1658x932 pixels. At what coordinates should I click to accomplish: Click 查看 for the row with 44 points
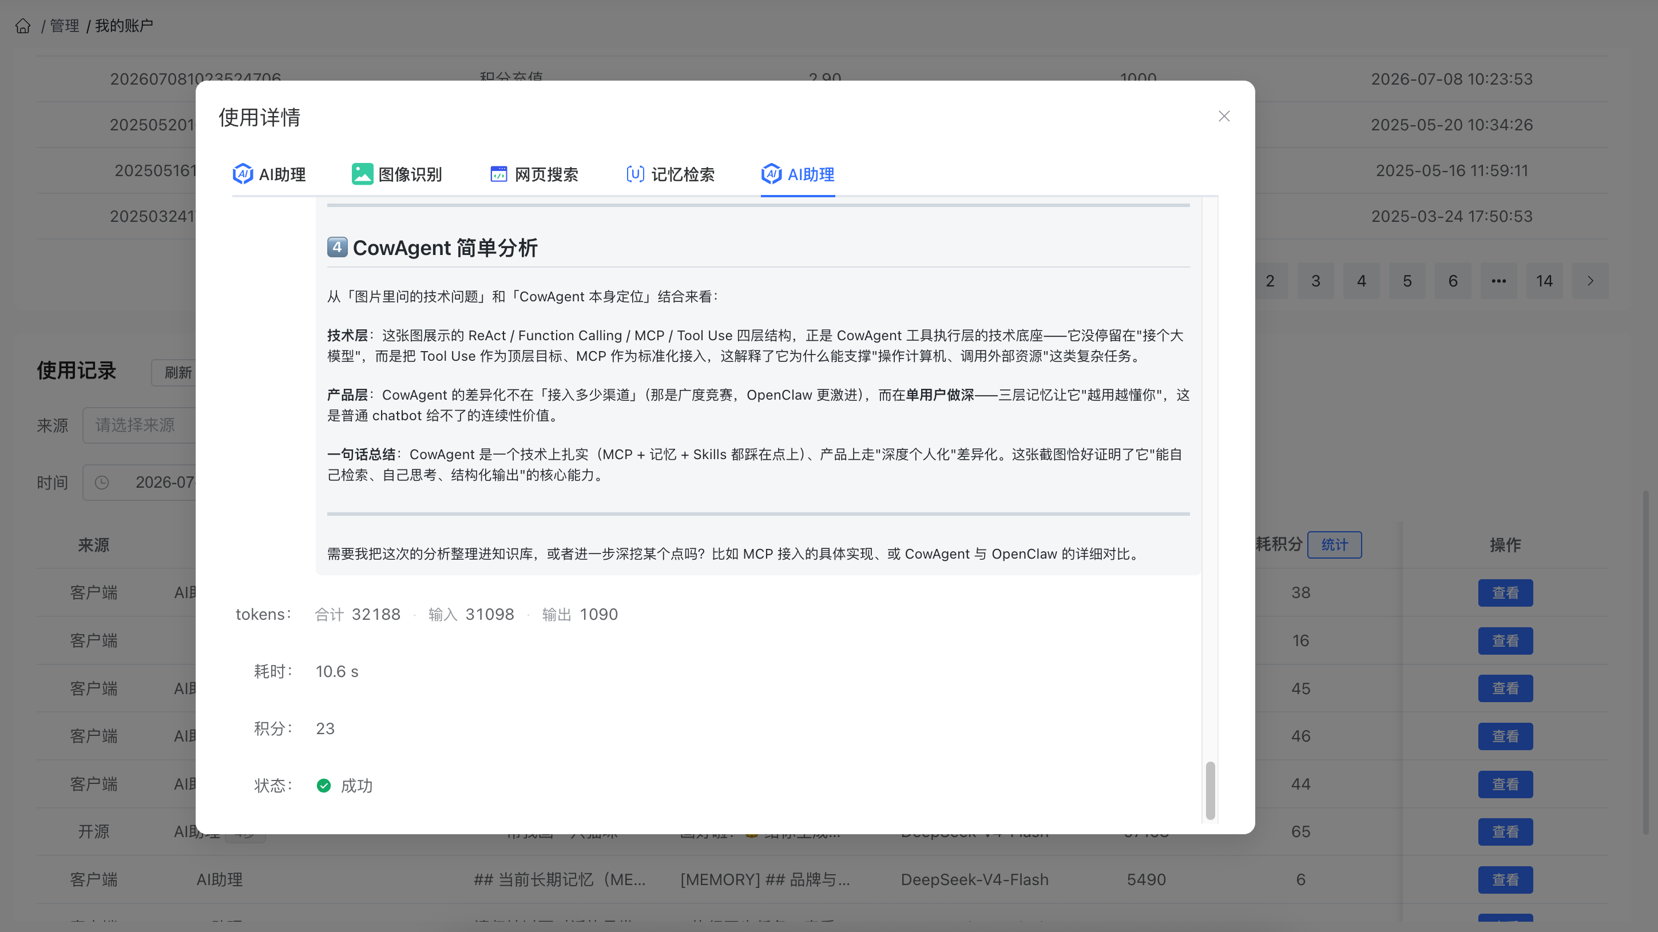click(1505, 784)
